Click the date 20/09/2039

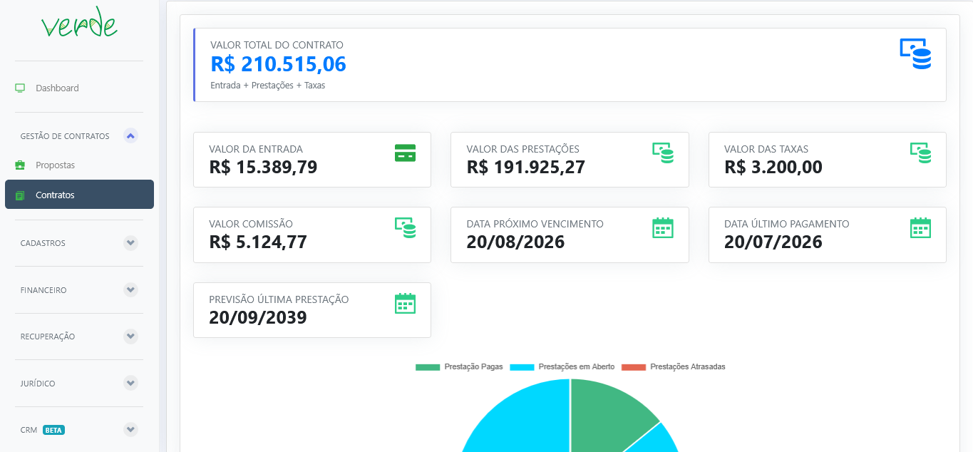pyautogui.click(x=258, y=318)
